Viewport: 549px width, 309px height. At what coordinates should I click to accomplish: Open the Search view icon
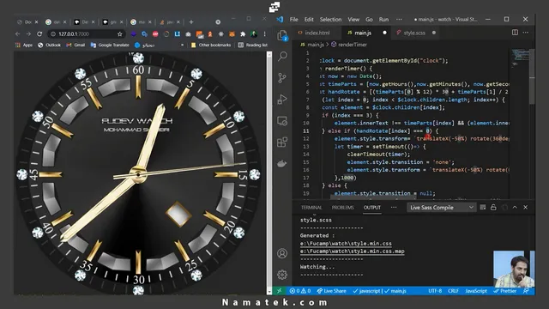[x=282, y=56]
